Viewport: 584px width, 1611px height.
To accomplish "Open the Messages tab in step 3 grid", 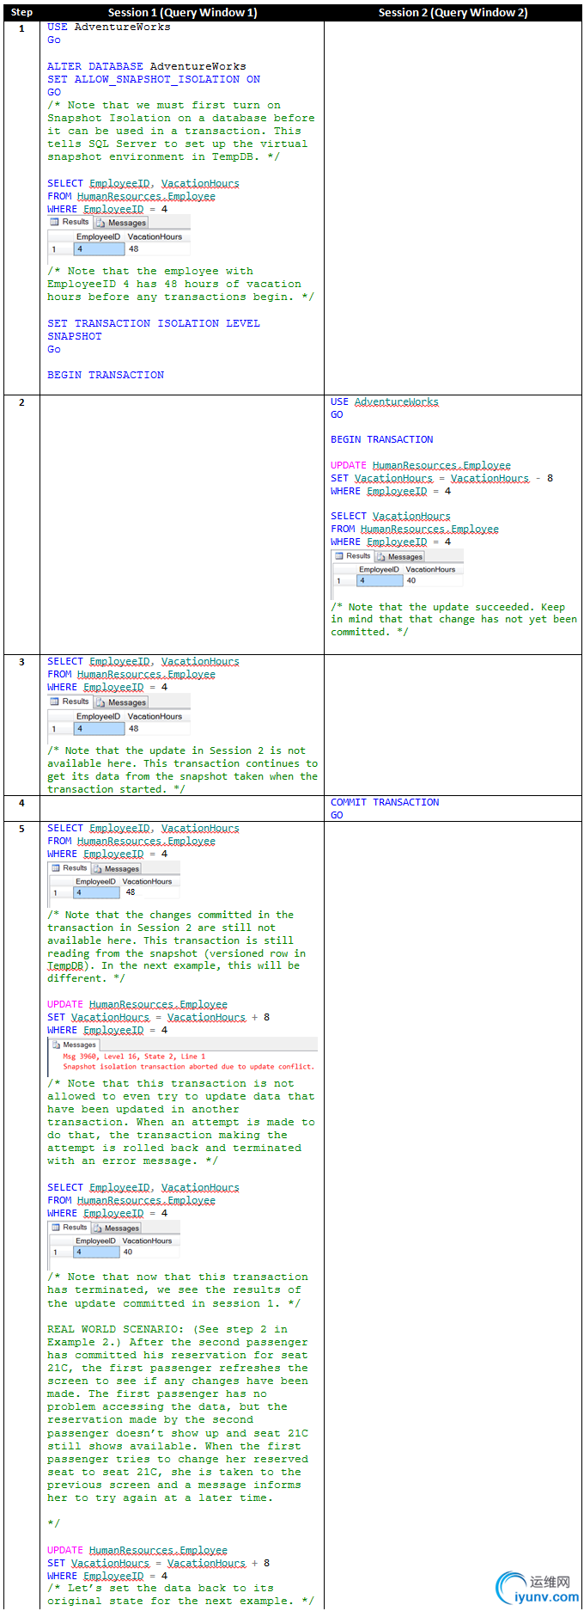I will tap(121, 702).
